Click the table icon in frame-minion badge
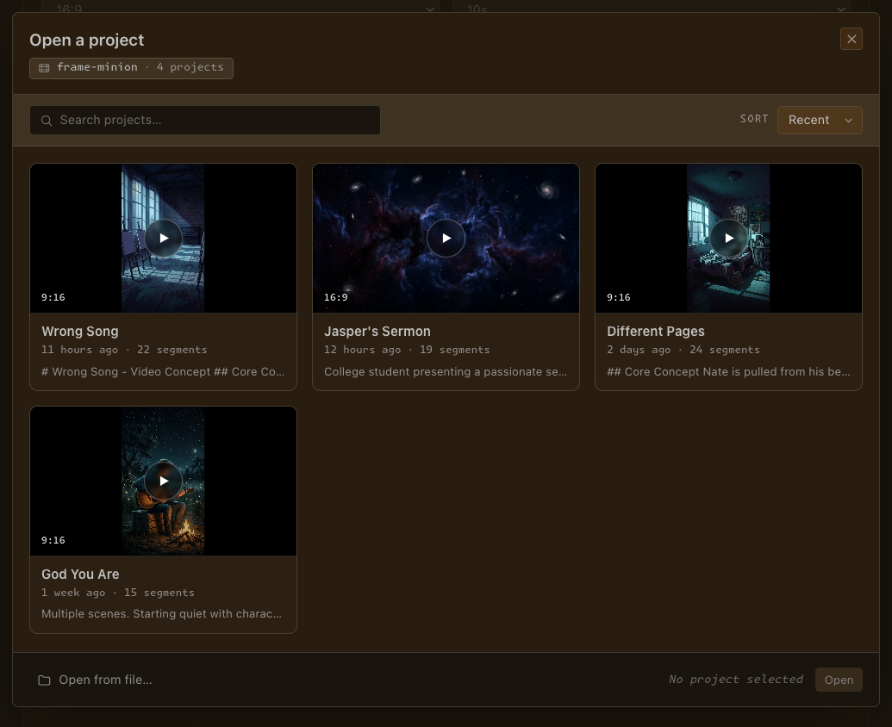Image resolution: width=892 pixels, height=727 pixels. (x=44, y=68)
